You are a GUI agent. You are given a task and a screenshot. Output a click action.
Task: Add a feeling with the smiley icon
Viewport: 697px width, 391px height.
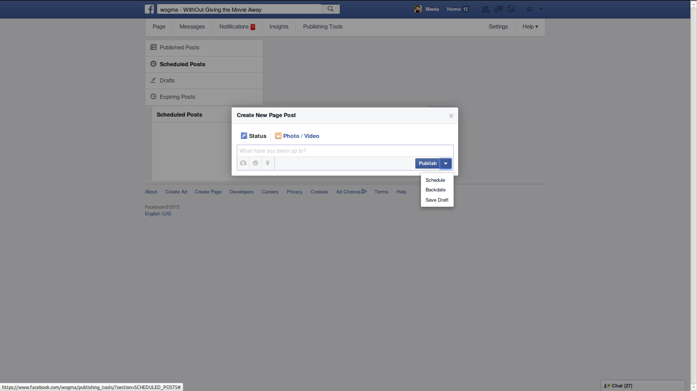(x=256, y=163)
